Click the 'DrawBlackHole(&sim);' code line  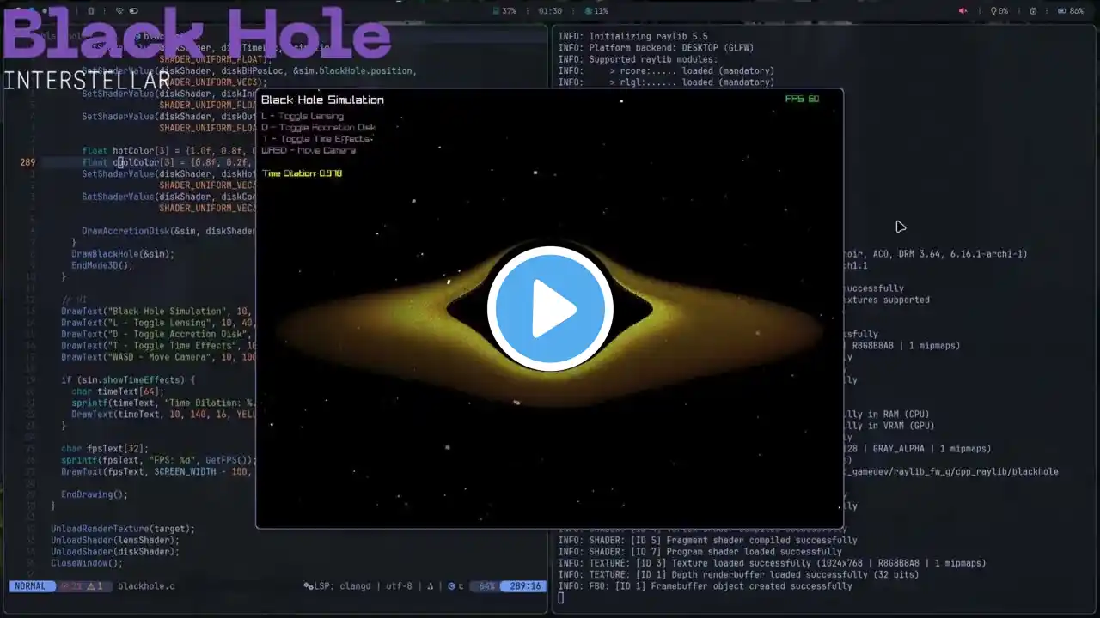(x=123, y=254)
